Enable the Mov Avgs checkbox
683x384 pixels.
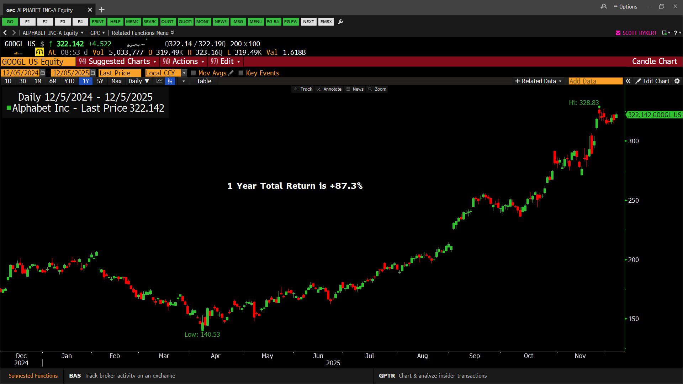tap(194, 73)
